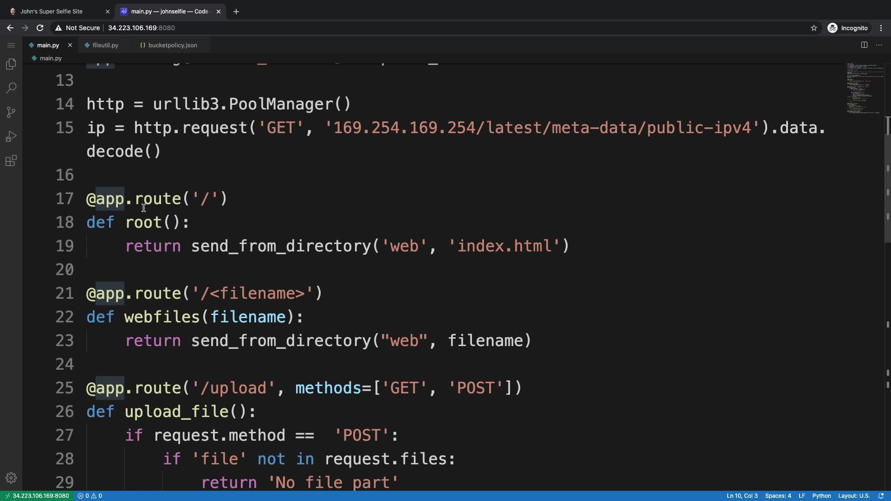Open the Search view in the activity bar

pos(11,88)
